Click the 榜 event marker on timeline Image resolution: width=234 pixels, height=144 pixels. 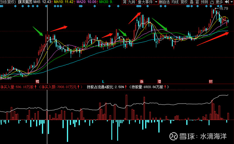pos(37,81)
